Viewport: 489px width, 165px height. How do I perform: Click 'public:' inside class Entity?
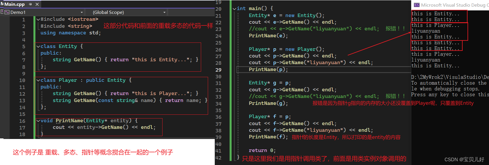(51, 53)
